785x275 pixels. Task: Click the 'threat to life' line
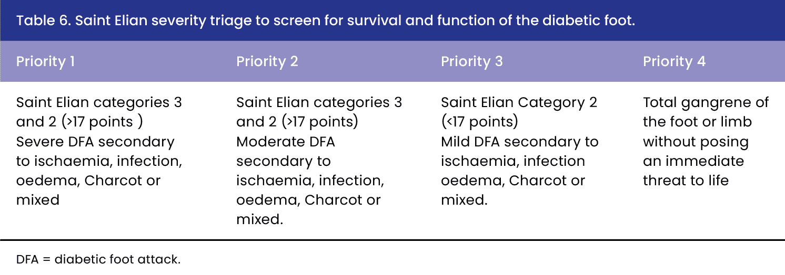tap(686, 181)
